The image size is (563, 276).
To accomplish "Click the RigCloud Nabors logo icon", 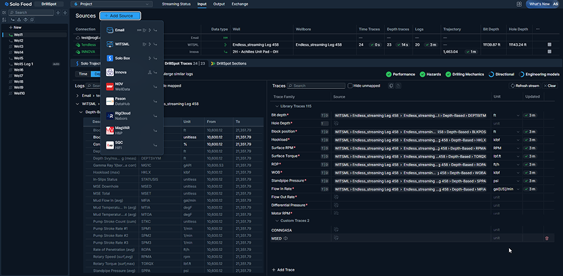I will pos(110,116).
